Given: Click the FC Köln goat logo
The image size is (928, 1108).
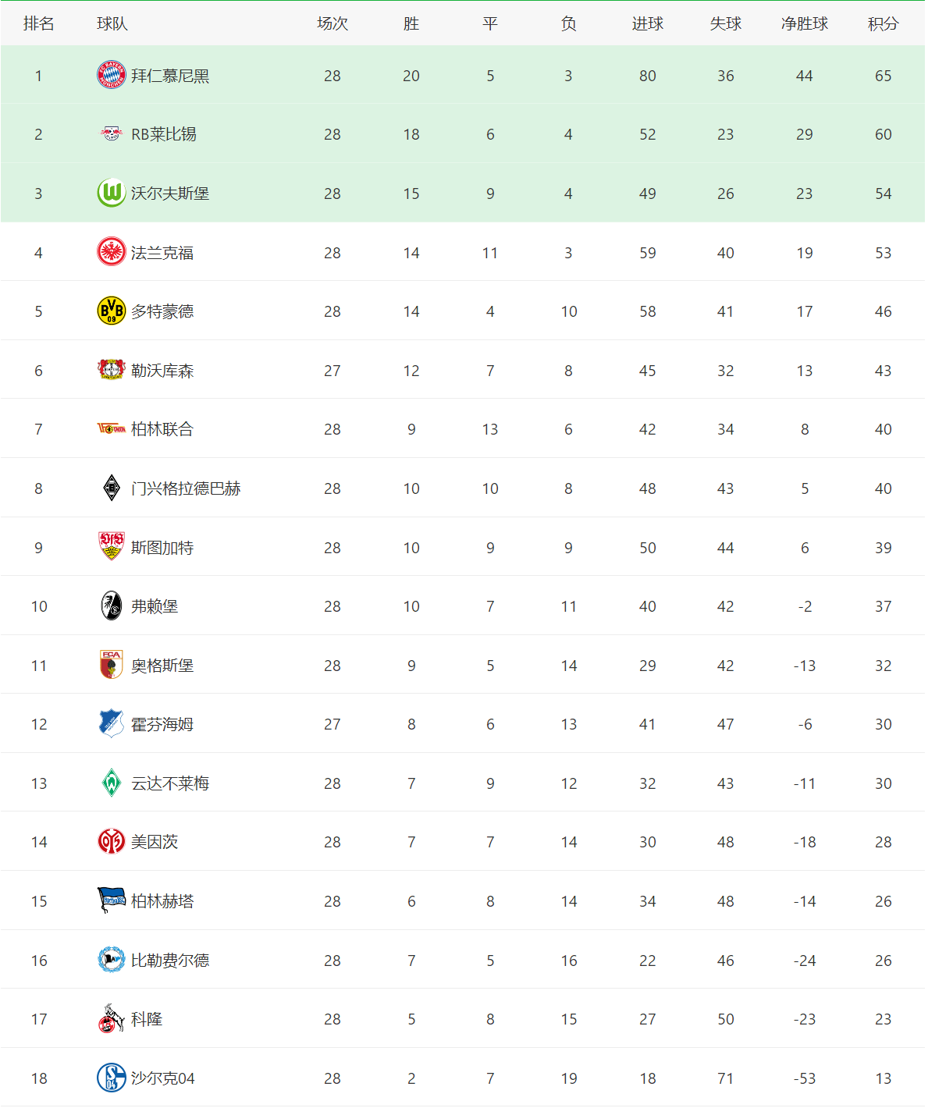Looking at the screenshot, I should [111, 1018].
